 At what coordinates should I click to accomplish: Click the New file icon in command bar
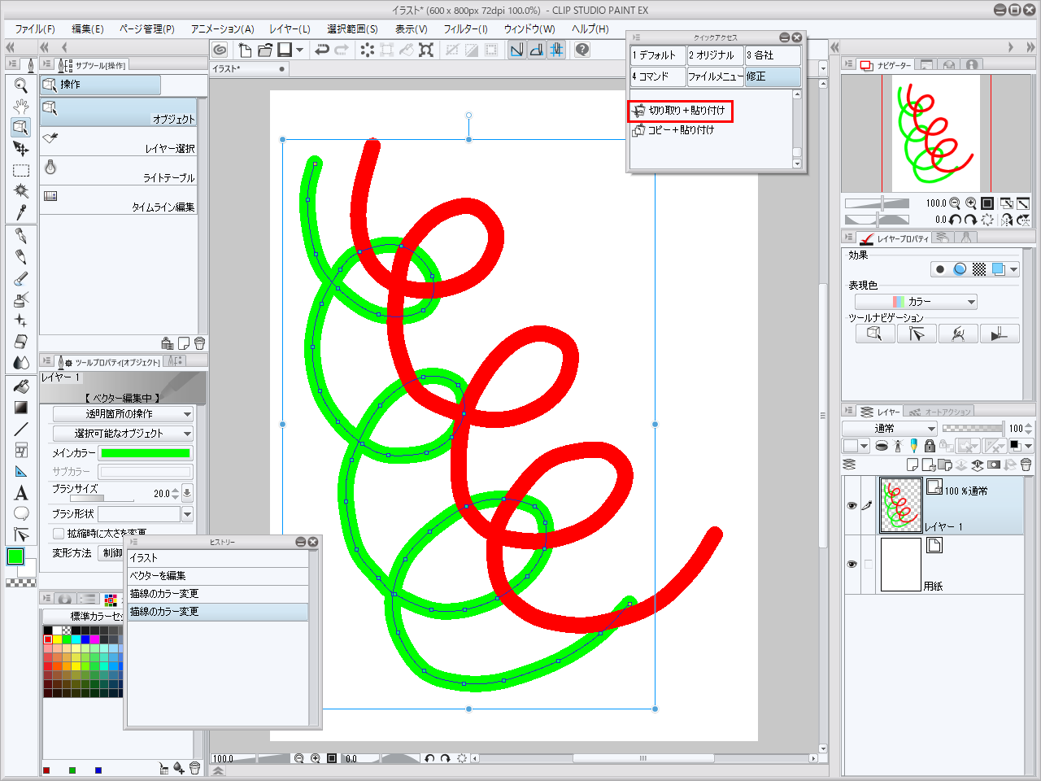245,50
